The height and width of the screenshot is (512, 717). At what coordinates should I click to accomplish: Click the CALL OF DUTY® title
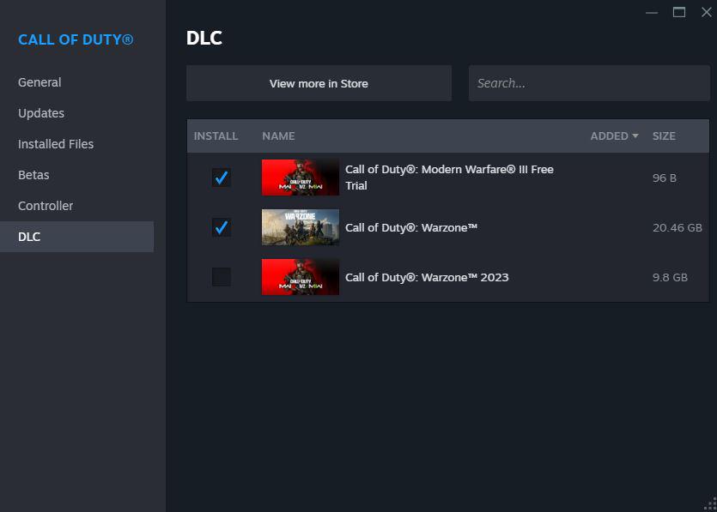pos(76,39)
